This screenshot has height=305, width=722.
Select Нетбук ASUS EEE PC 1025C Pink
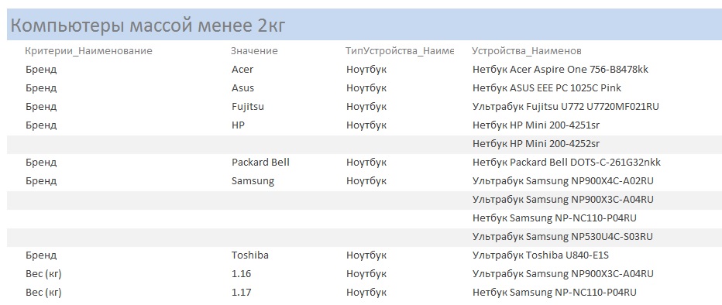(x=547, y=88)
